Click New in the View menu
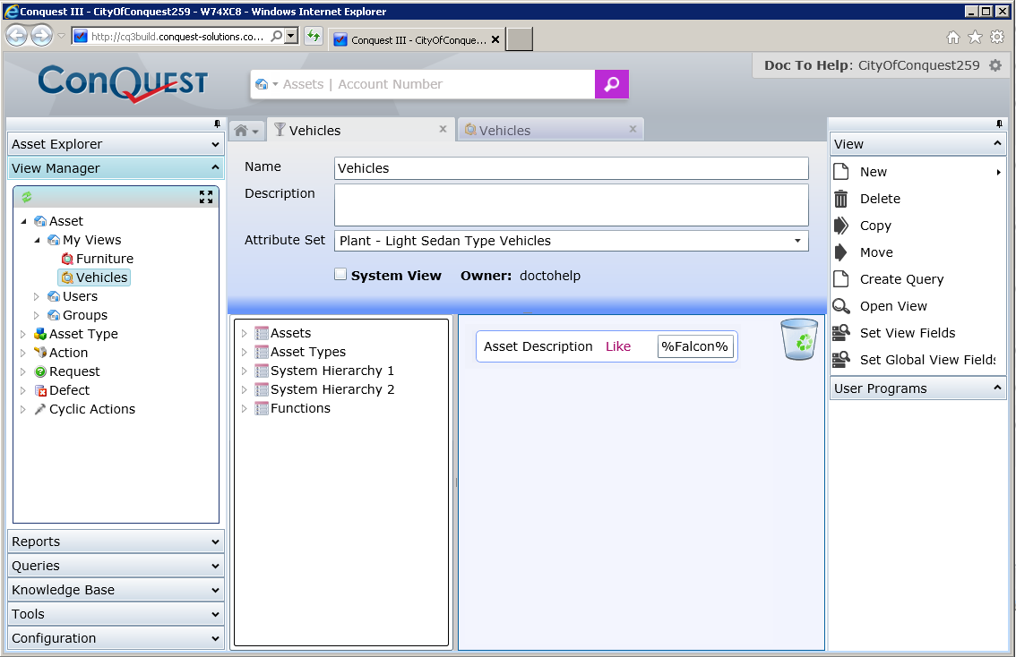The image size is (1016, 657). coord(874,172)
